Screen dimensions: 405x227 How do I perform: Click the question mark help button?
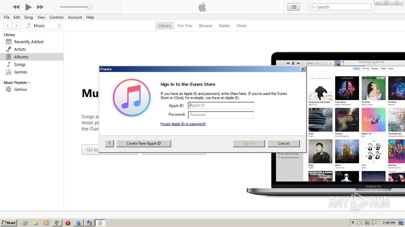point(109,143)
